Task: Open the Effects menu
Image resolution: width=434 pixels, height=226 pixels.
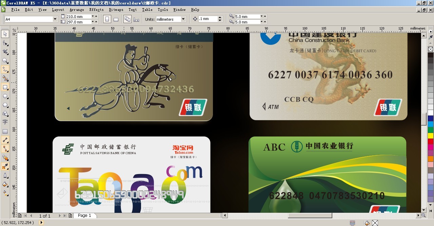Action: [x=96, y=10]
